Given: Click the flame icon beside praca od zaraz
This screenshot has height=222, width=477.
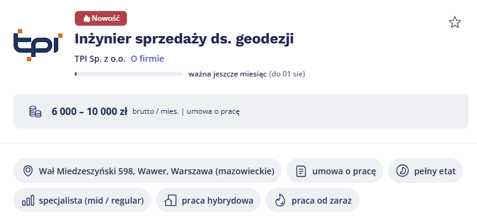Looking at the screenshot, I should point(280,201).
